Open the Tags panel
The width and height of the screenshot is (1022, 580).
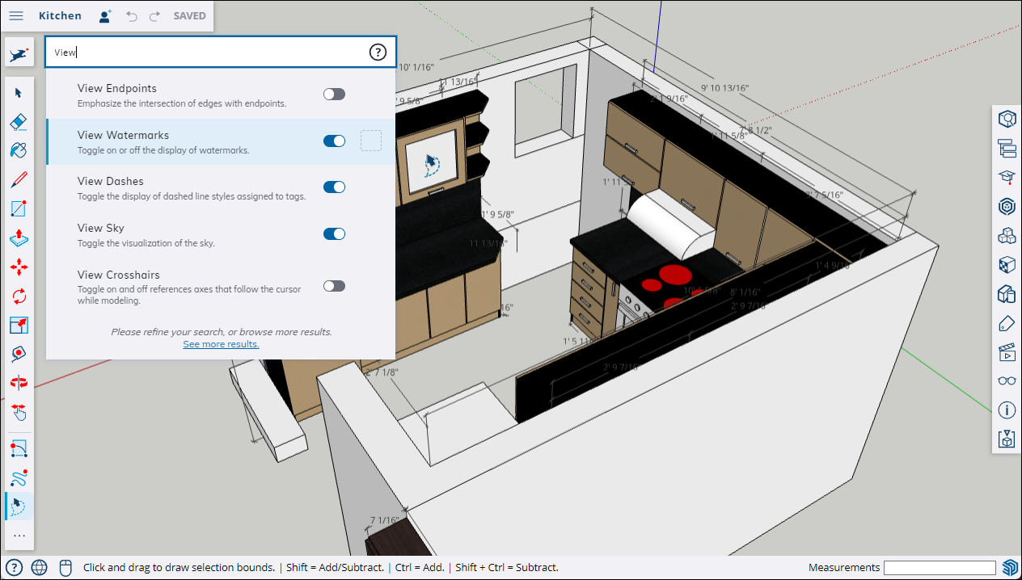click(x=1007, y=323)
